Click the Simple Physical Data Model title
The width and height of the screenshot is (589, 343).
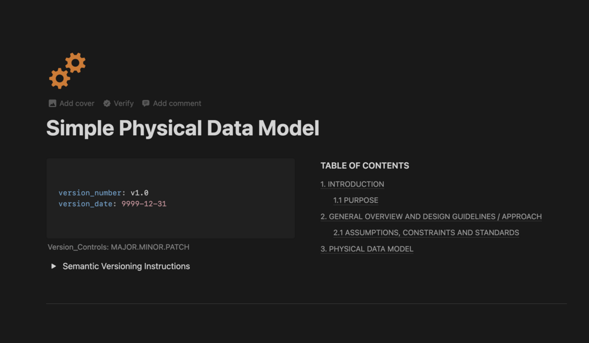click(182, 128)
